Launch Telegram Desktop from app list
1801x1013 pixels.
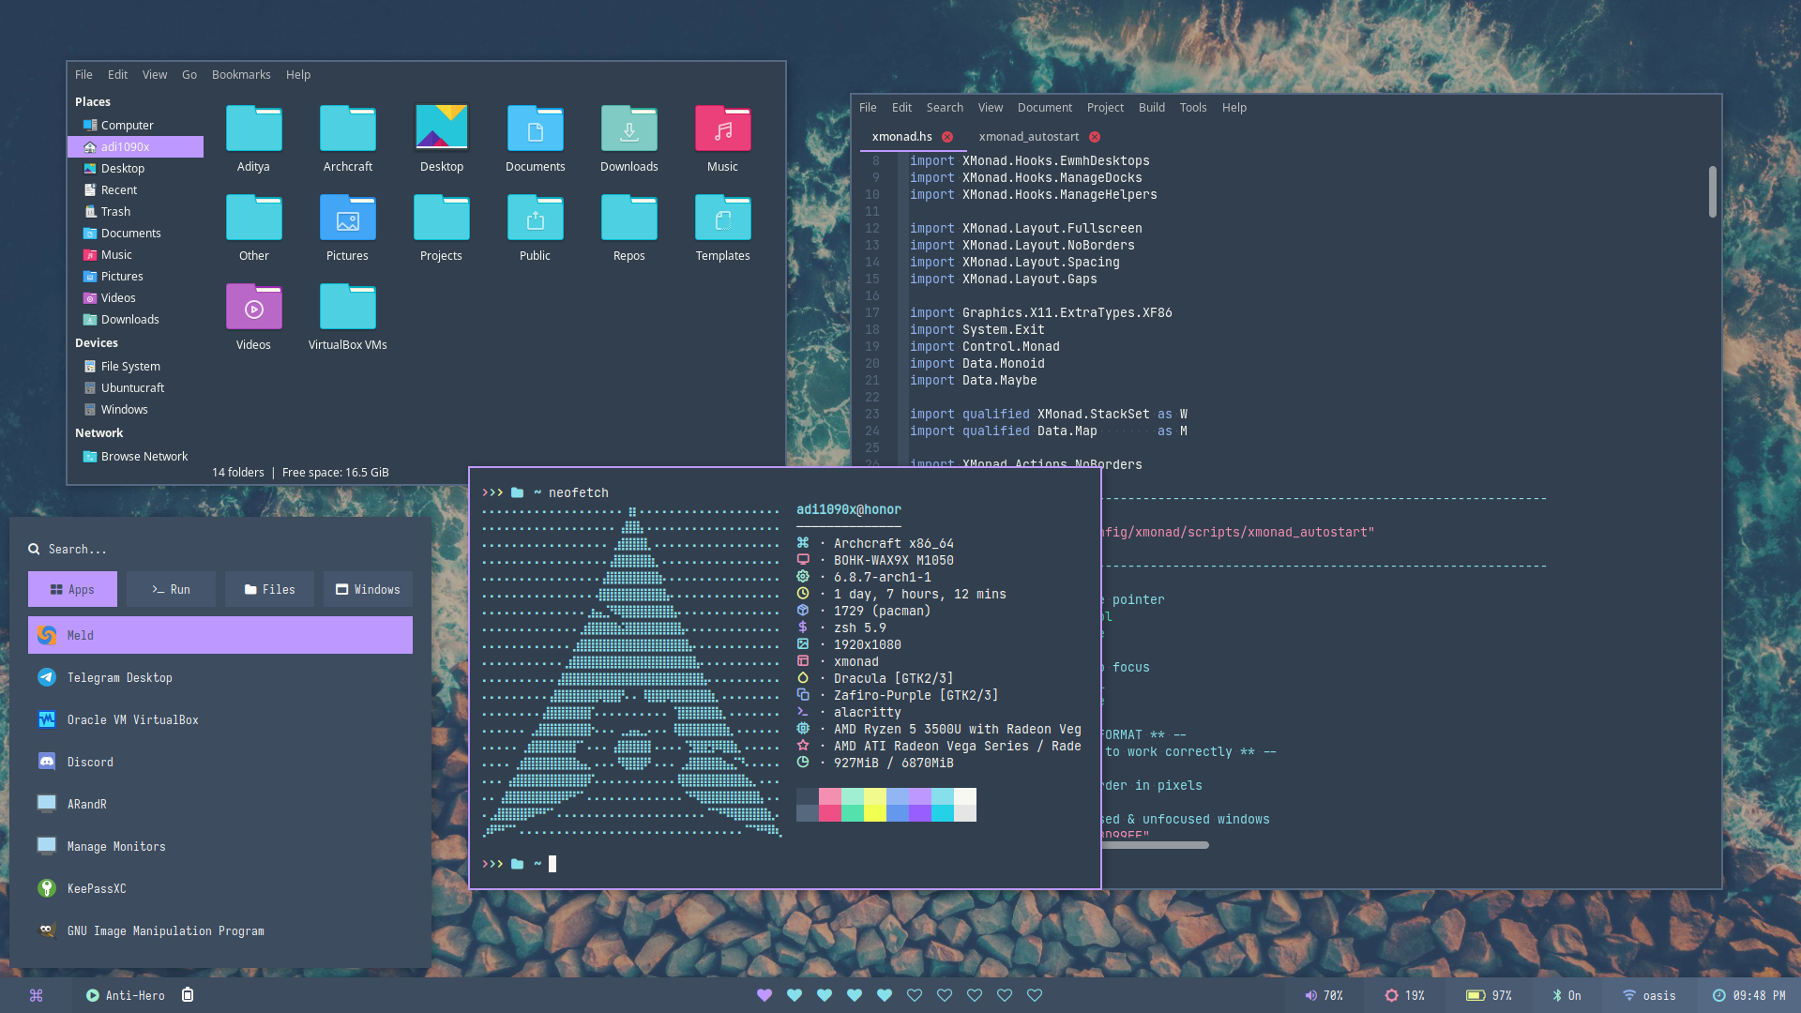(x=119, y=677)
